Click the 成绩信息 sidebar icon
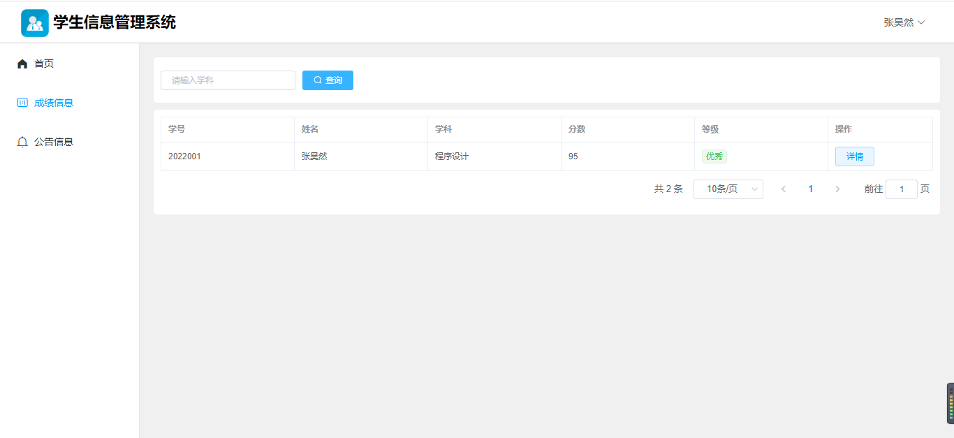The width and height of the screenshot is (954, 438). (x=22, y=103)
